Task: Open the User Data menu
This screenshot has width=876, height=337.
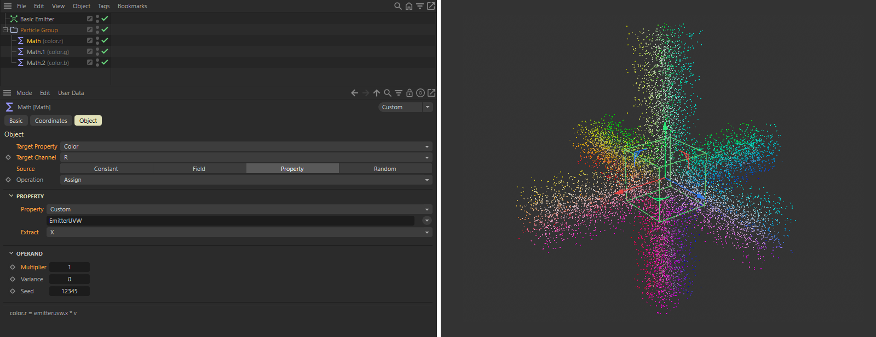Action: [71, 93]
